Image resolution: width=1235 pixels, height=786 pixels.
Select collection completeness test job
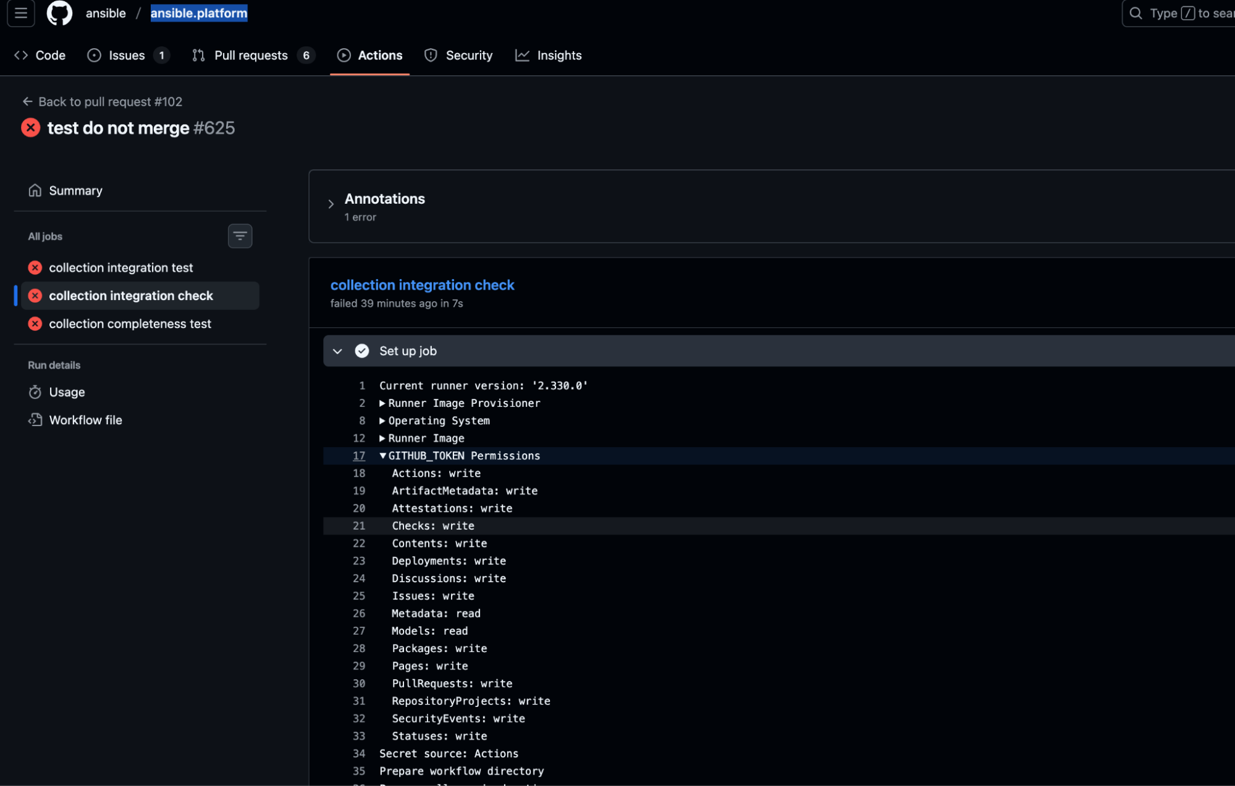(x=130, y=324)
